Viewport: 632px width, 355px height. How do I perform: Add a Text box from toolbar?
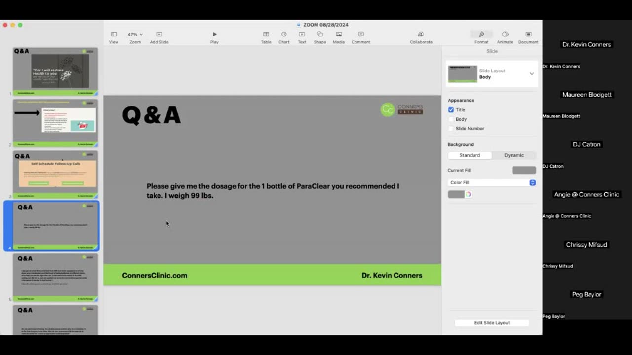click(x=302, y=37)
